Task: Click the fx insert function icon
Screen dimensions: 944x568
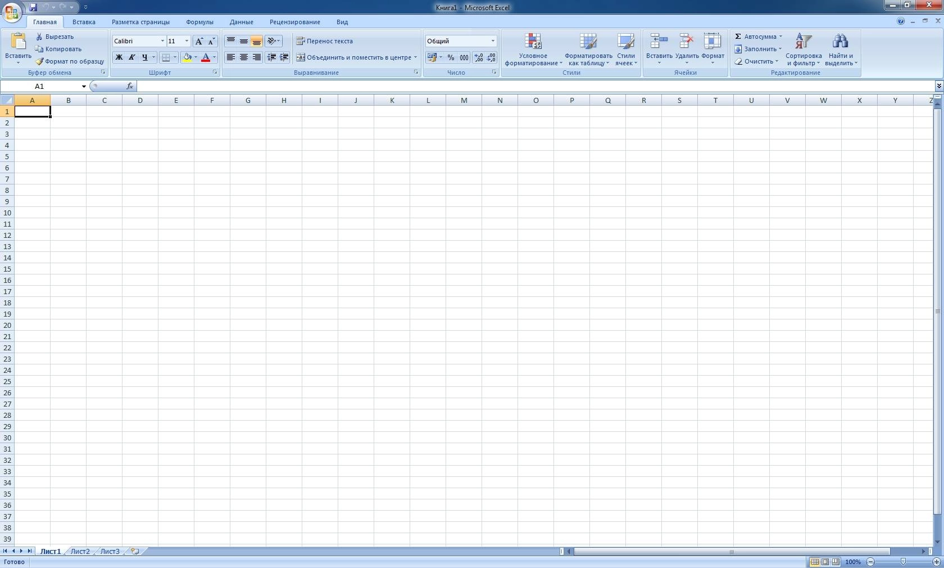Action: [x=130, y=86]
